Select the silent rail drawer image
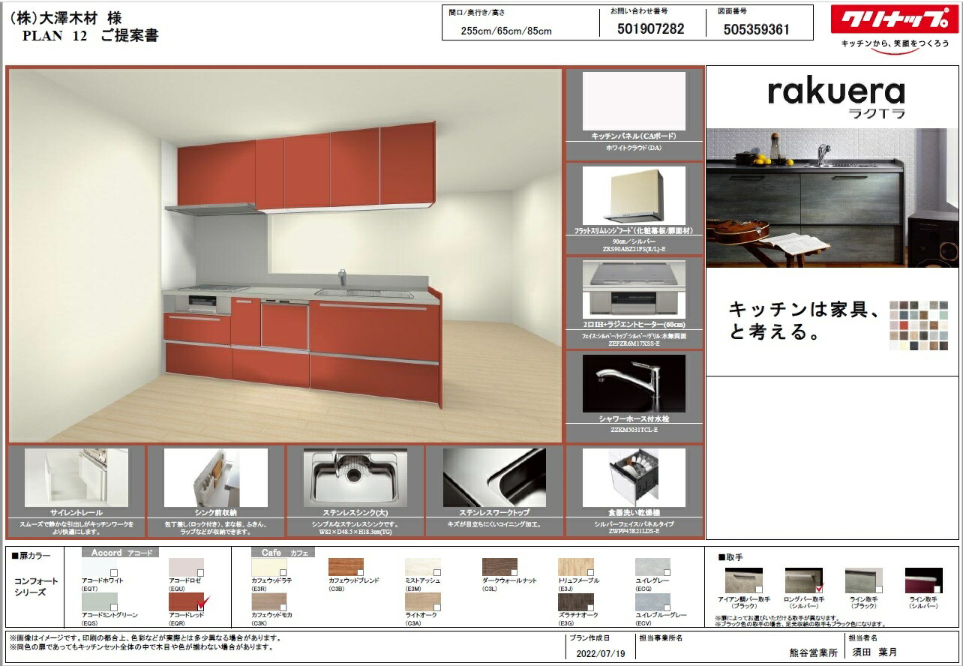This screenshot has height=666, width=963. tap(76, 478)
